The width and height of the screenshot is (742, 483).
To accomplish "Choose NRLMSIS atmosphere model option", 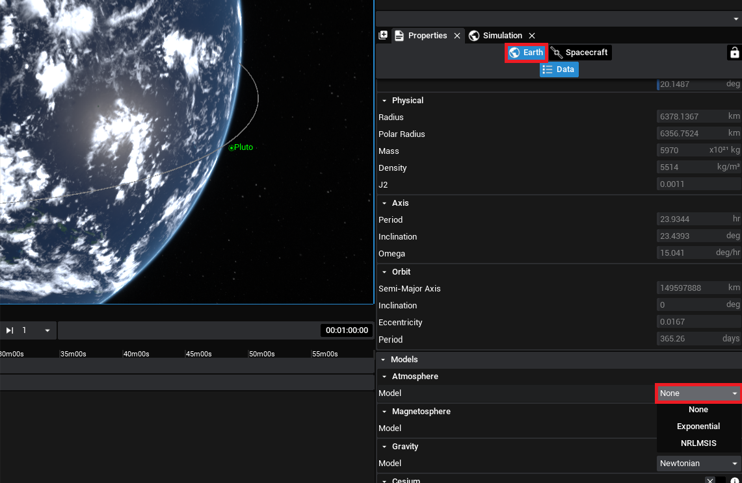I will tap(698, 443).
